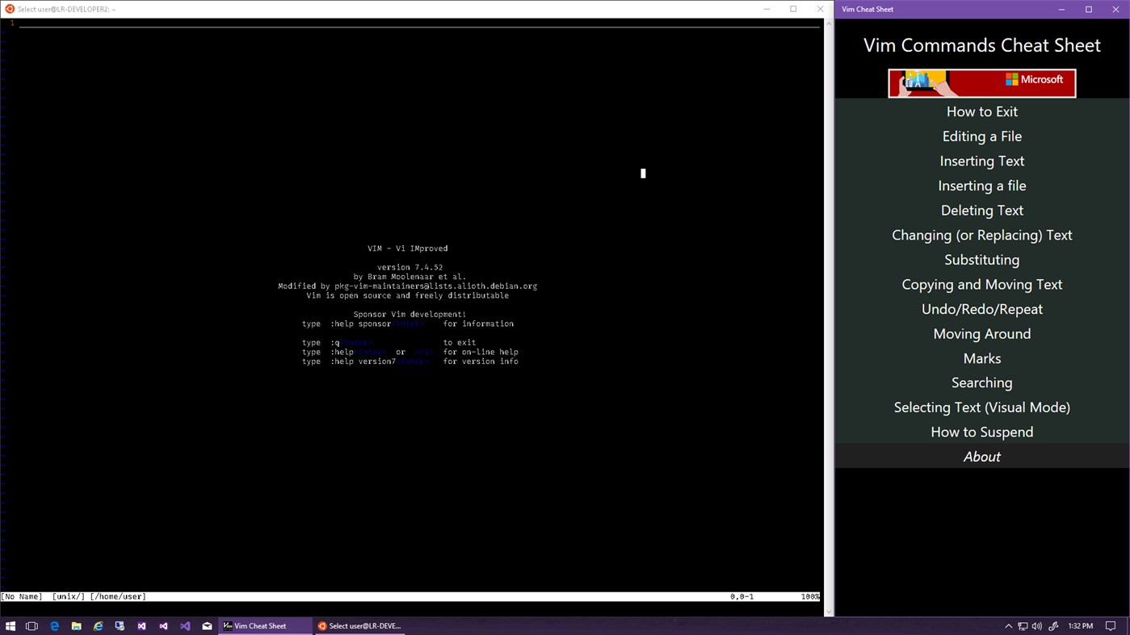Open the "How to Exit" section
1130x635 pixels.
(981, 111)
